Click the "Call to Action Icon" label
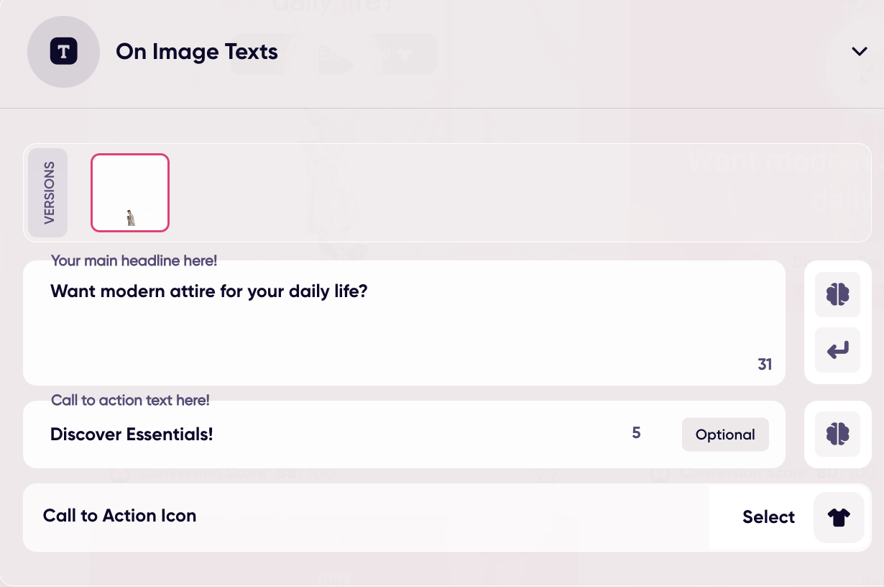884x587 pixels. coord(119,516)
